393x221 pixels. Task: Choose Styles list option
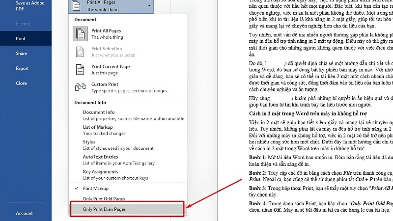point(118,145)
